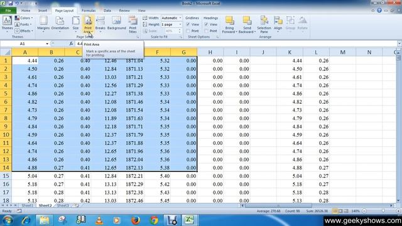Switch to Normal view in status bar
This screenshot has height=226, width=402.
pyautogui.click(x=335, y=211)
